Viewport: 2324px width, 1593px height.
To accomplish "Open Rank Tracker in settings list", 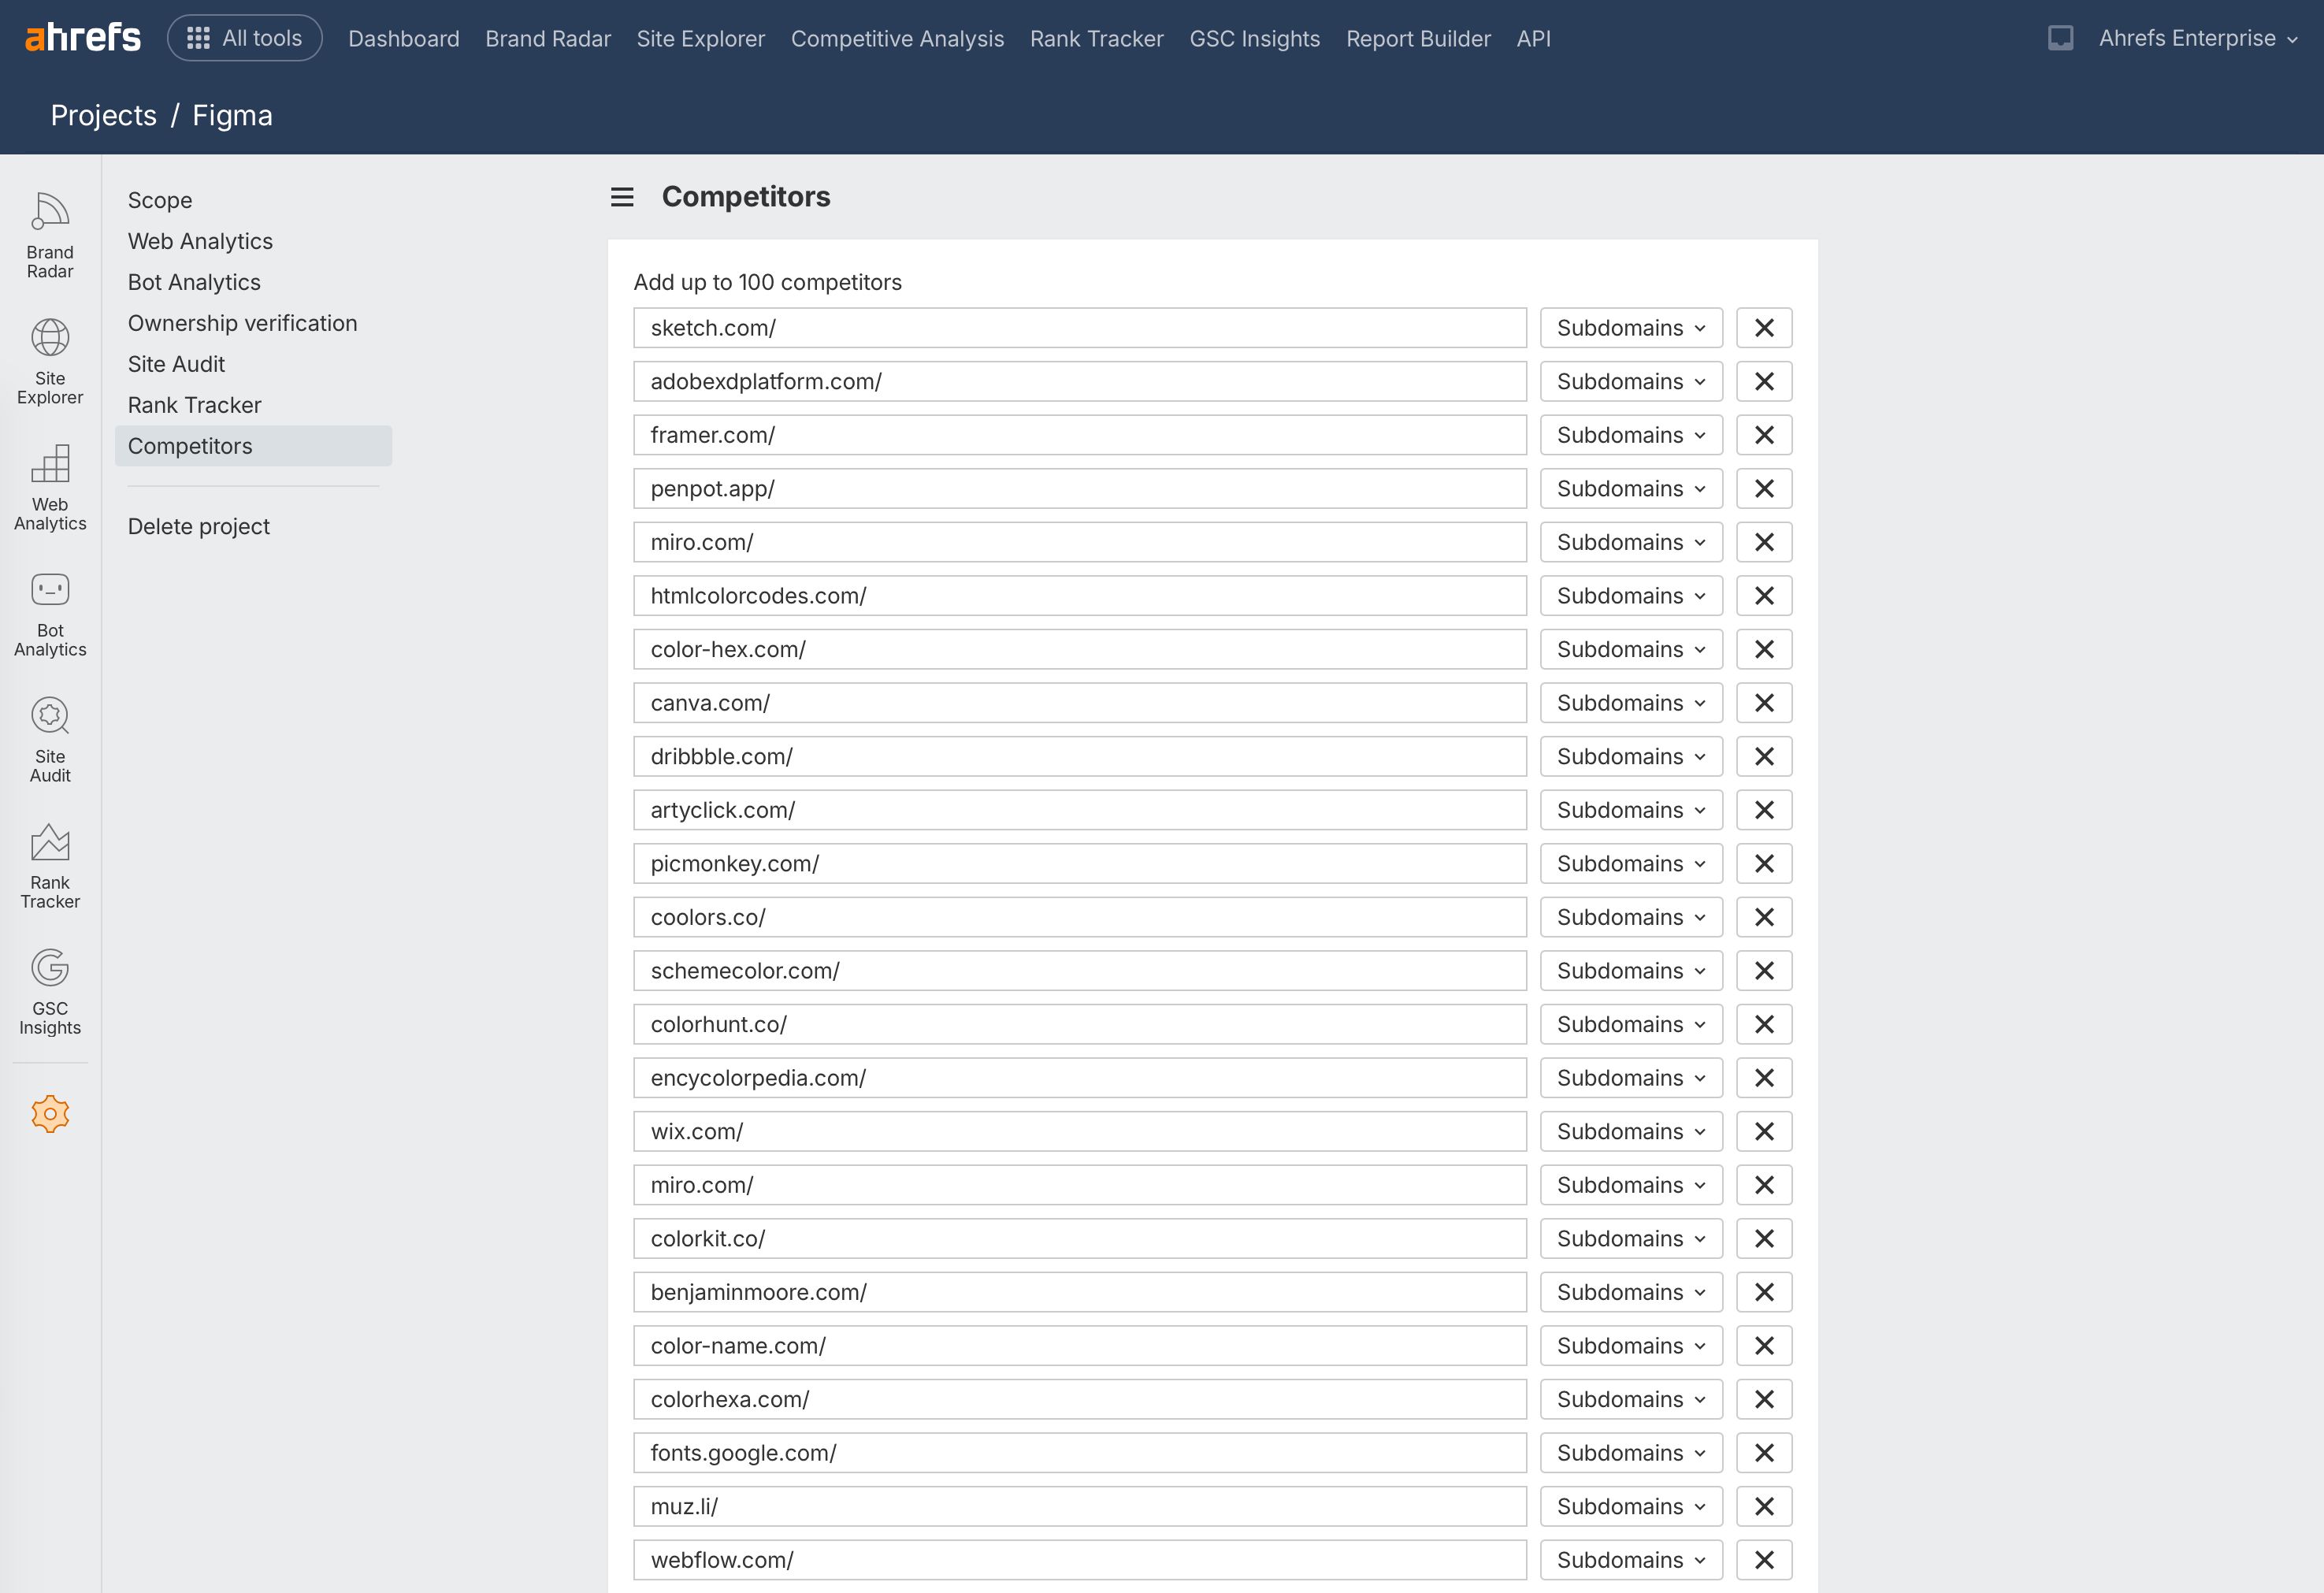I will coord(194,405).
